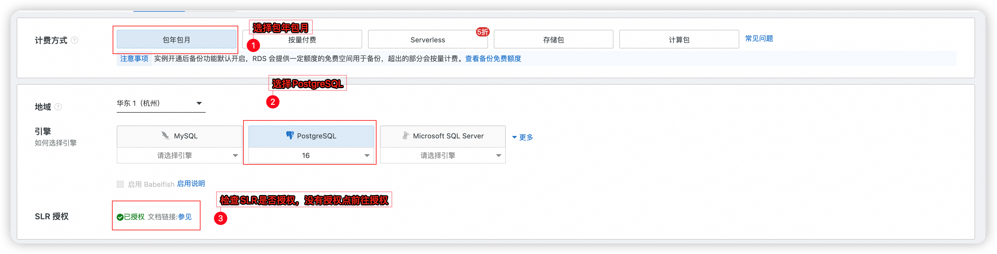This screenshot has width=997, height=254.
Task: Open the 华东 1（杭州）region dropdown
Action: 161,103
